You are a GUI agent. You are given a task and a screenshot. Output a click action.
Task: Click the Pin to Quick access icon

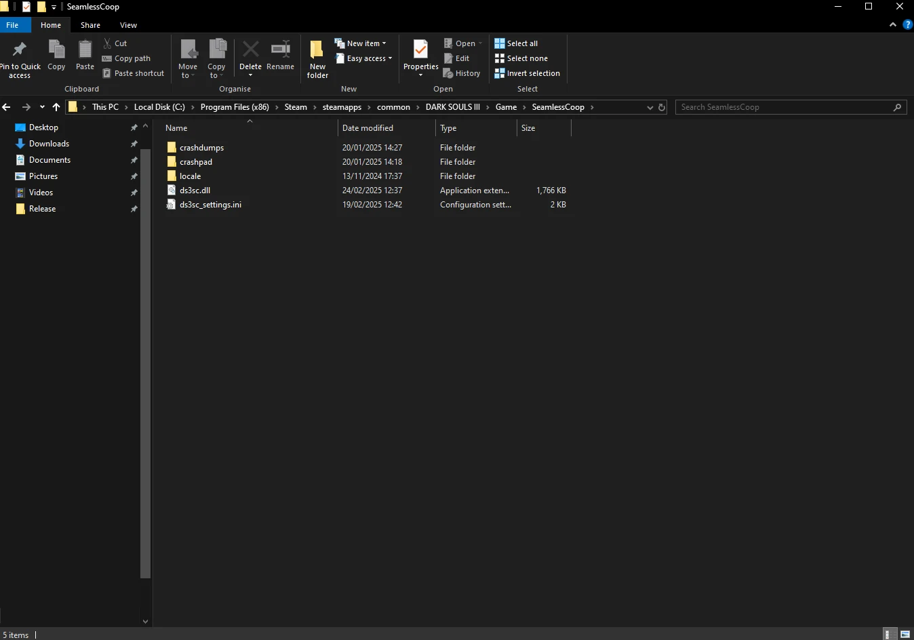point(20,50)
